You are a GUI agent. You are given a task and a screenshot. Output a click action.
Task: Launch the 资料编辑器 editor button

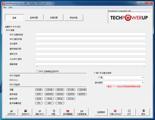(x=68, y=112)
